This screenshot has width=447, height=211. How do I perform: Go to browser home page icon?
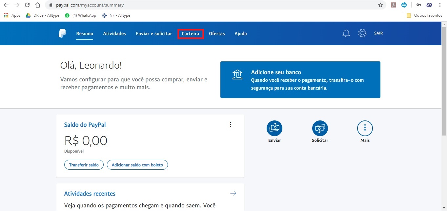pyautogui.click(x=38, y=5)
